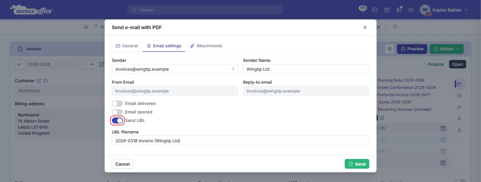481x182 pixels.
Task: Click the Sender Name field
Action: click(x=306, y=69)
